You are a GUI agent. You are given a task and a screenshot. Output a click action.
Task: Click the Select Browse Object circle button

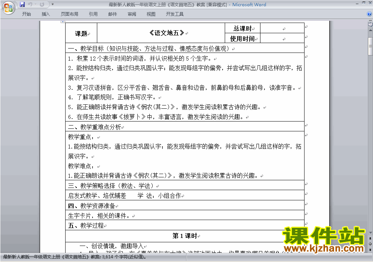[370, 244]
